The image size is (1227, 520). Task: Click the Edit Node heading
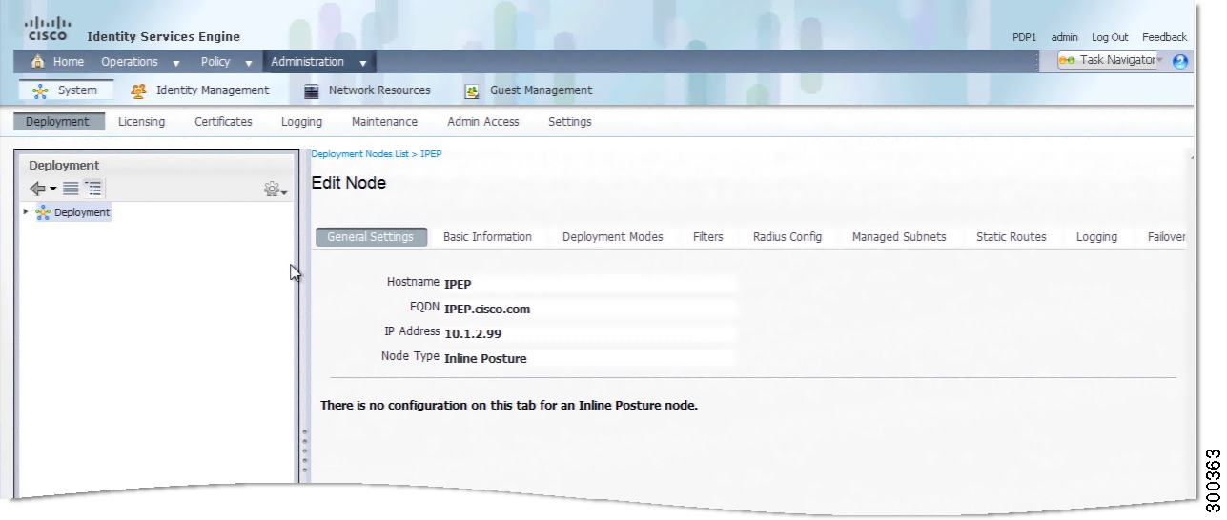click(349, 183)
